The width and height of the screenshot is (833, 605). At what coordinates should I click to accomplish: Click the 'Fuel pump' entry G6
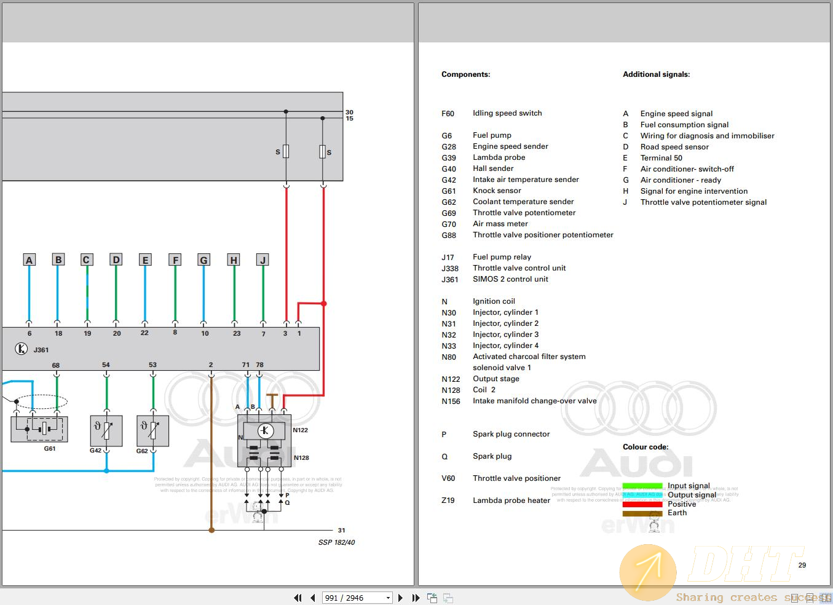point(492,135)
